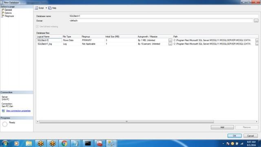
Task: Click the horizontal scrollbar thumb
Action: pyautogui.click(x=126, y=122)
